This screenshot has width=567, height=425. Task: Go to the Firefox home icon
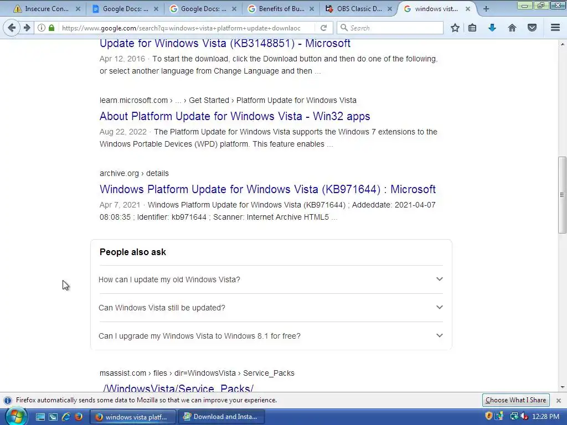tap(512, 28)
